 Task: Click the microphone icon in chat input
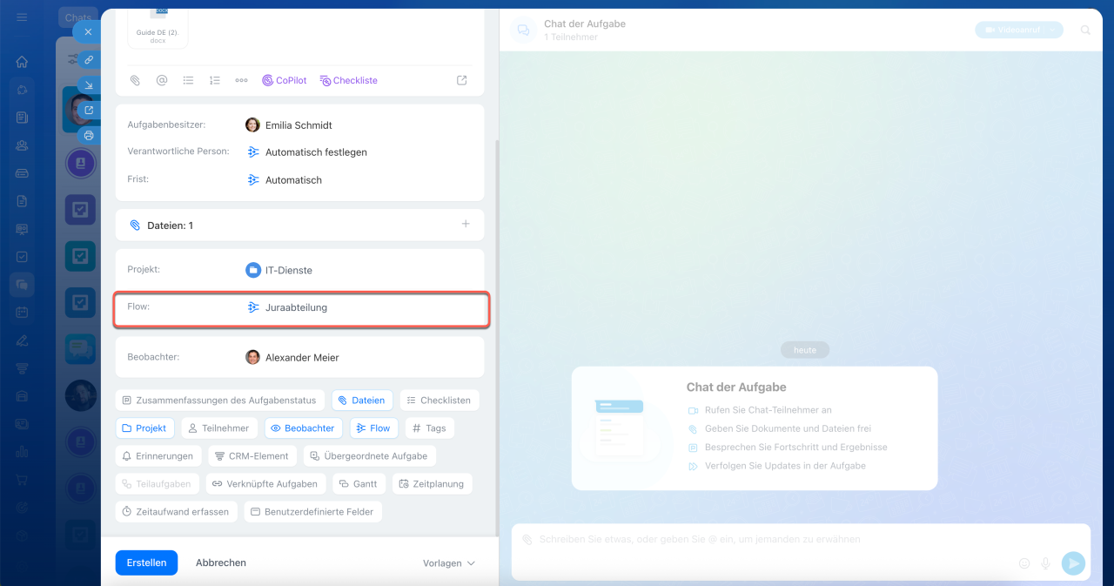click(x=1046, y=563)
